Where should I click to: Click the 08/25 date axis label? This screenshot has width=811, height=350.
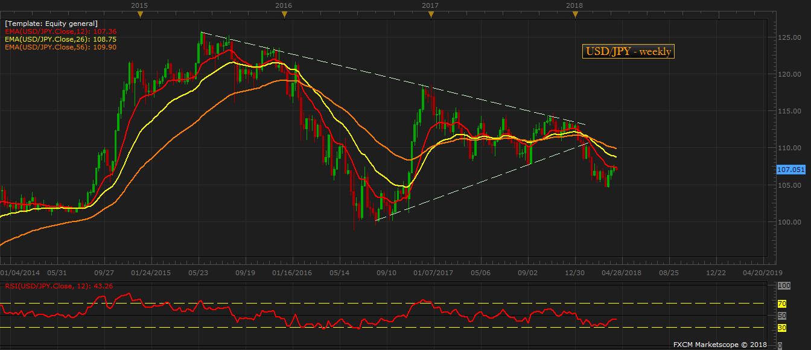669,273
